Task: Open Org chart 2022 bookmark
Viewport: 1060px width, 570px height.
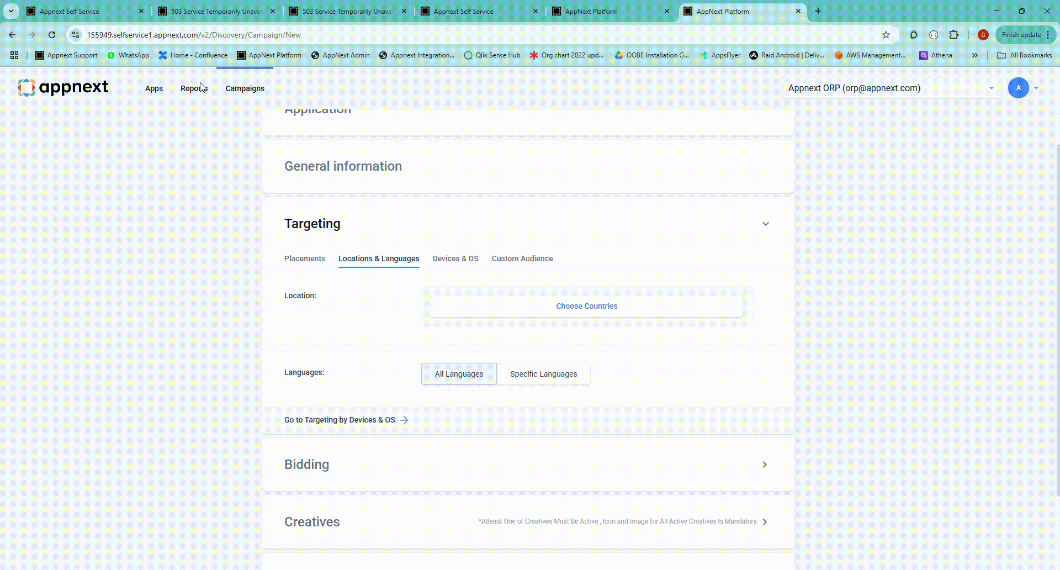Action: (x=566, y=55)
